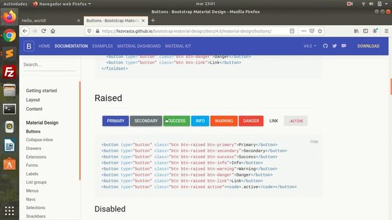The image size is (392, 220).
Task: Open HOME in site navbar
Action: point(44,46)
